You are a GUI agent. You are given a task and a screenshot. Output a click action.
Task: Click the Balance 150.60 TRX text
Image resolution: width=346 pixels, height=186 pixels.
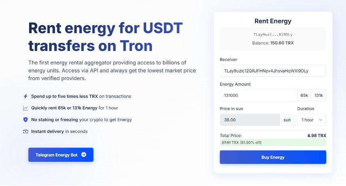tap(273, 43)
